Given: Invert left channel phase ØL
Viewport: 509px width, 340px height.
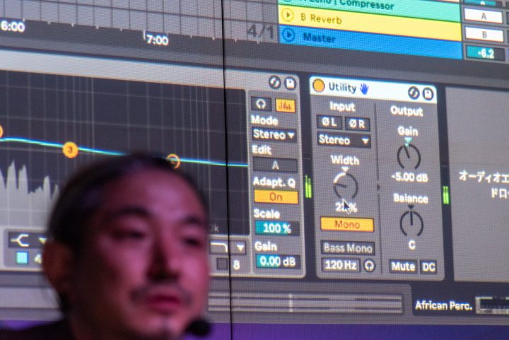Looking at the screenshot, I should 329,122.
